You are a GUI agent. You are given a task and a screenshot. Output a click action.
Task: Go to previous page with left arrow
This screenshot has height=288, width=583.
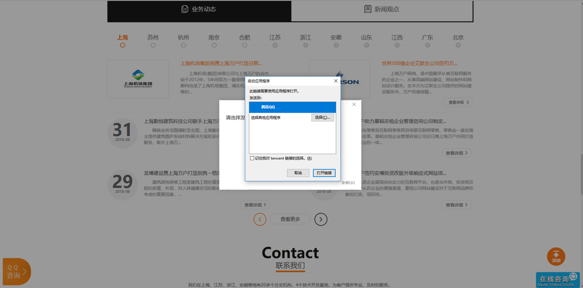coord(260,220)
